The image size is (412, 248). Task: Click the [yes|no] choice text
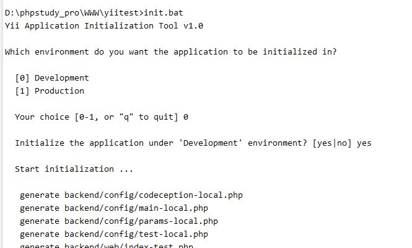[x=332, y=143]
